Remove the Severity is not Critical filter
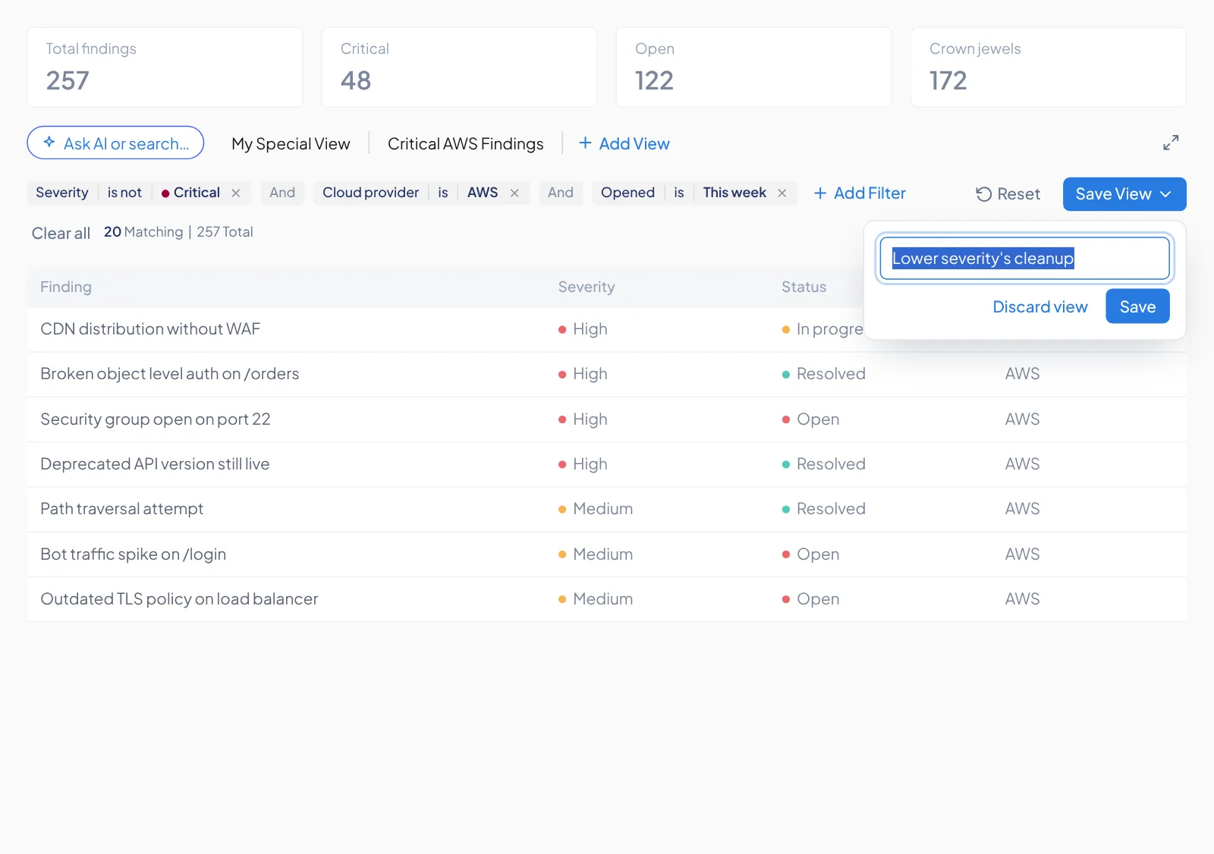1214x854 pixels. 236,193
